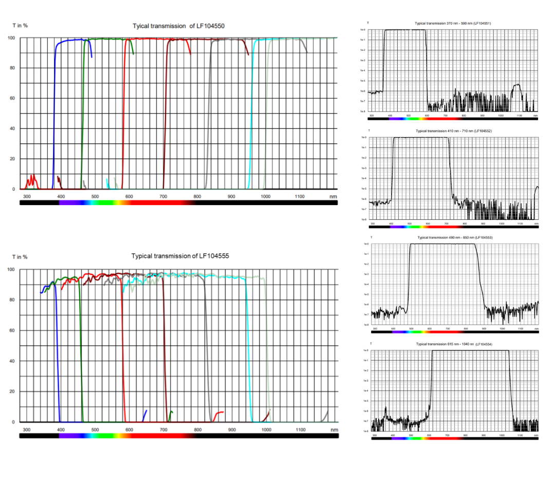Click the 60 percent tick on LF104555 y-axis
The height and width of the screenshot is (483, 555).
click(x=12, y=330)
